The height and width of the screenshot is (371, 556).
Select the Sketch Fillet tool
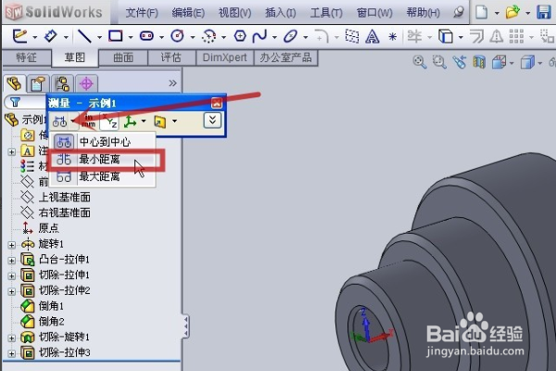pos(322,36)
